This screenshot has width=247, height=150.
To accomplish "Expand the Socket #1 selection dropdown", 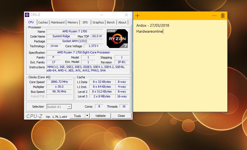I will point(69,107).
